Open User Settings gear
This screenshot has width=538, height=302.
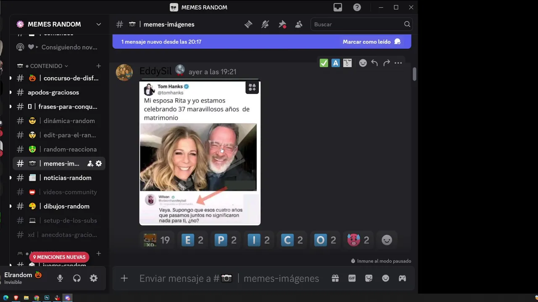point(93,278)
